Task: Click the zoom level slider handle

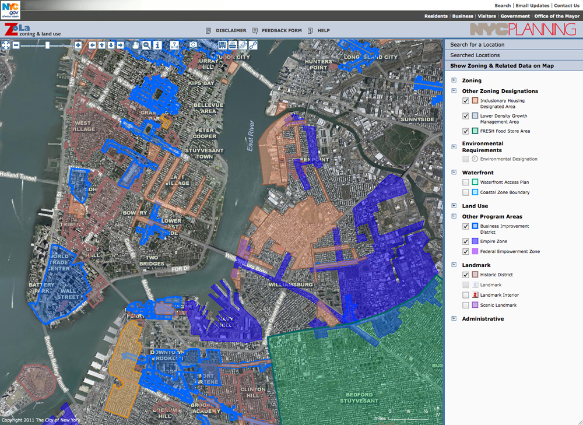Action: pos(47,45)
